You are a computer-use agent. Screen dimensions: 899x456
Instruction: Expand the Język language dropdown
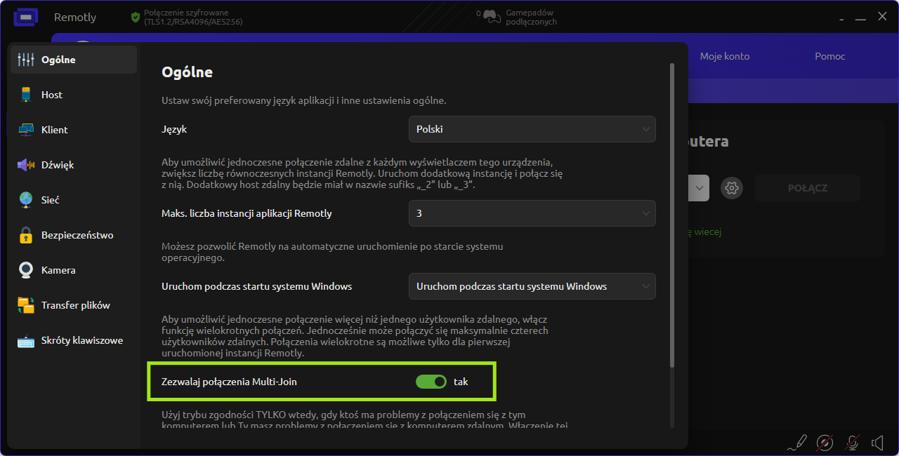coord(532,129)
